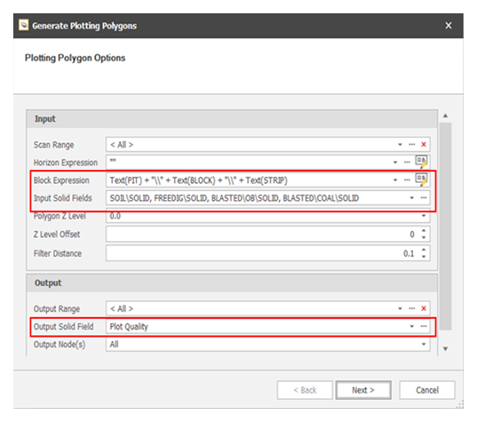
Task: Decrease the Filter Distance value
Action: pos(424,257)
